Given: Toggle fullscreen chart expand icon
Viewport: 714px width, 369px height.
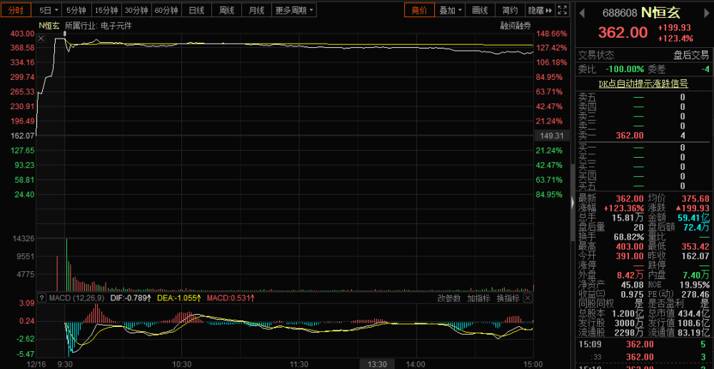Looking at the screenshot, I should click(563, 10).
